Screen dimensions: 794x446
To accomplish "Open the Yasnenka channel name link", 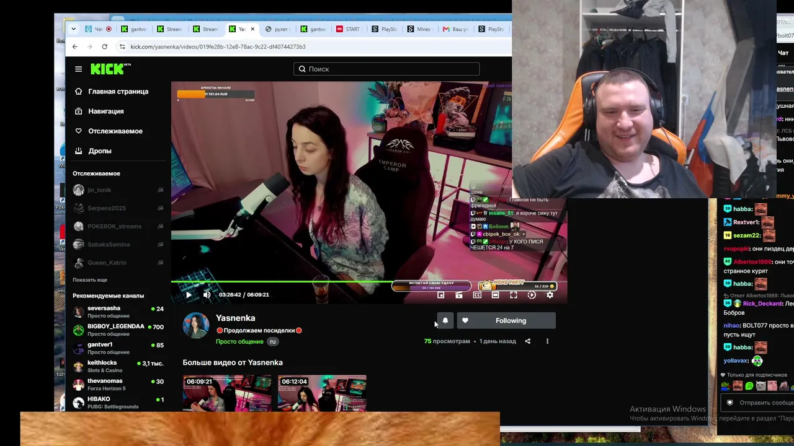I will 236,318.
